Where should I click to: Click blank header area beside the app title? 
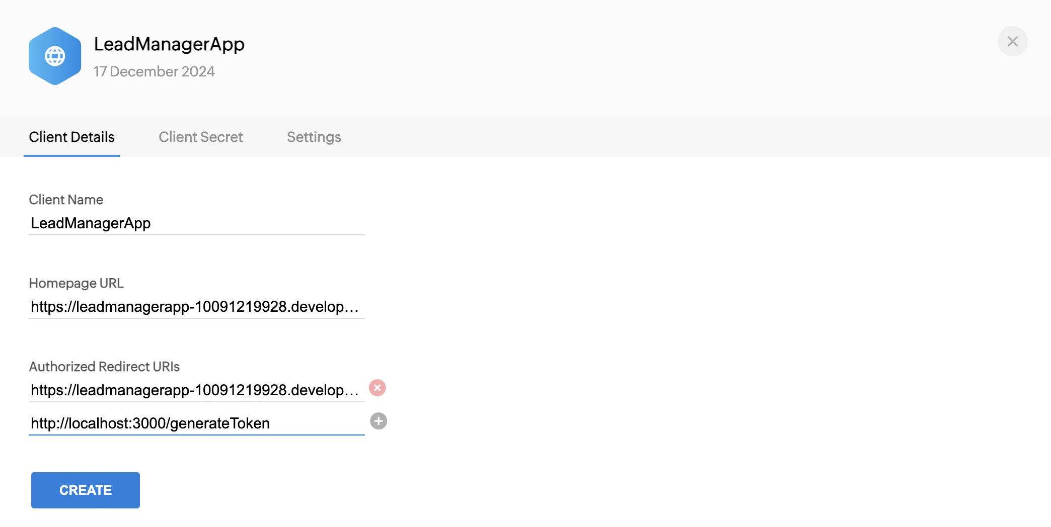[x=554, y=55]
